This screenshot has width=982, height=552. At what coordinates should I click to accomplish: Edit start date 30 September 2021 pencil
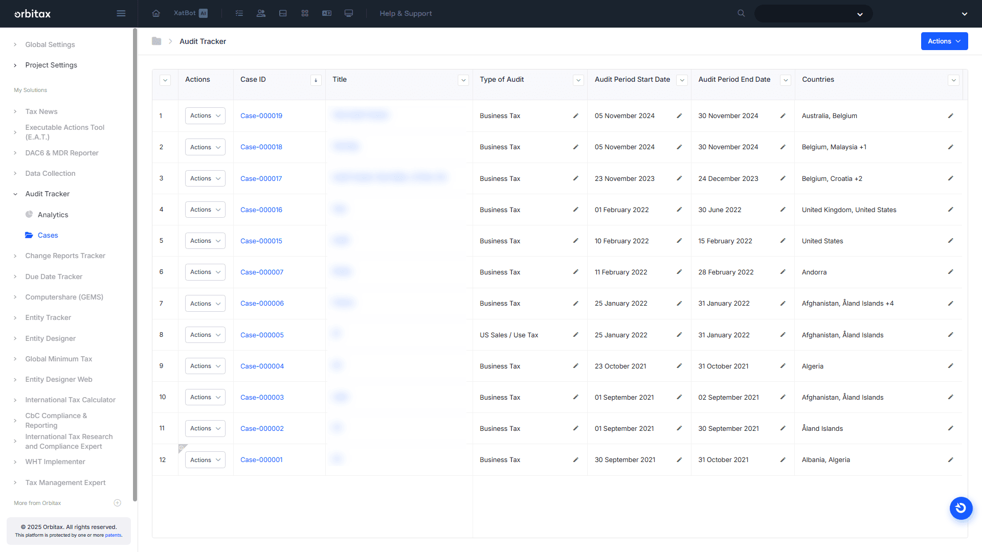pyautogui.click(x=679, y=459)
